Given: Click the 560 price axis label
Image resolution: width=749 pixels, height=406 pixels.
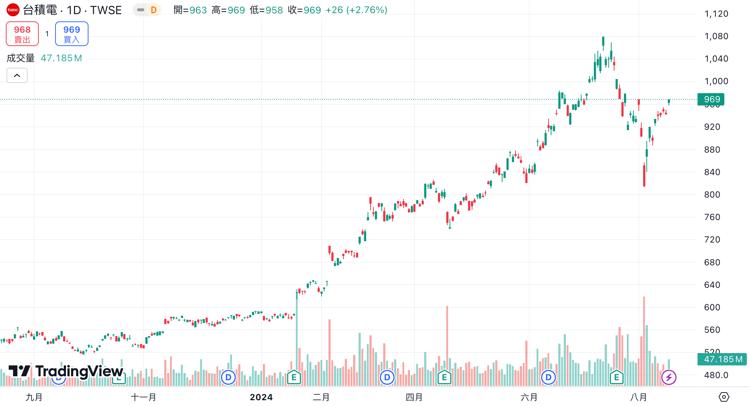Looking at the screenshot, I should (712, 330).
